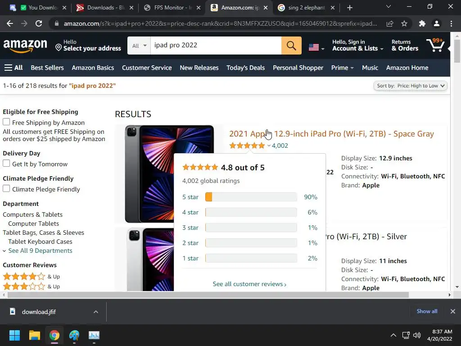Enable Free Shipping by Amazon checkbox

(6, 122)
